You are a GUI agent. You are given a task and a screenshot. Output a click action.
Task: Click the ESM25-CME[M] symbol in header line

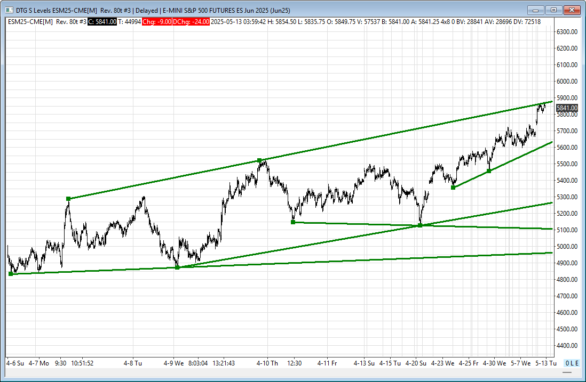(x=30, y=22)
